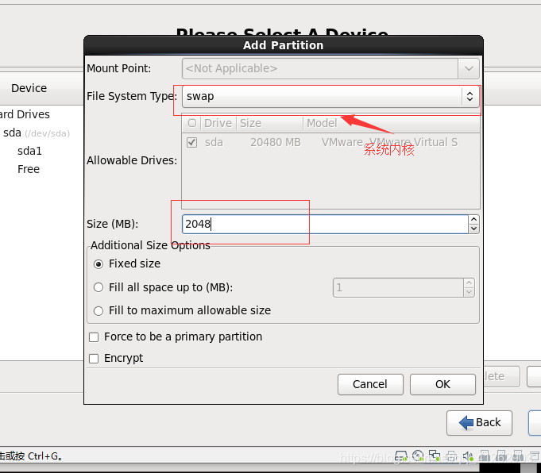This screenshot has height=473, width=541.
Task: Click the partially hidden Delete button
Action: (501, 376)
